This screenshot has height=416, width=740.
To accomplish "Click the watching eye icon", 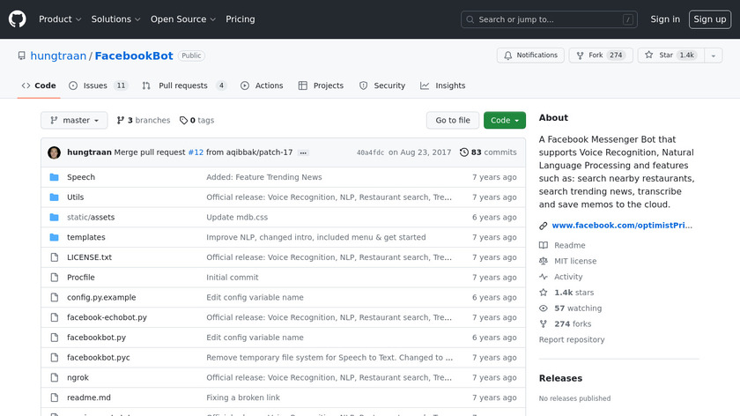I will click(x=544, y=308).
